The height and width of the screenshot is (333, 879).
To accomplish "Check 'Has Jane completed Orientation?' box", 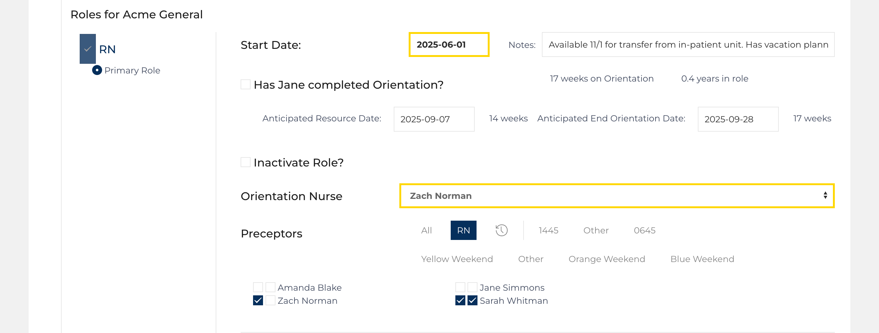I will (x=245, y=84).
